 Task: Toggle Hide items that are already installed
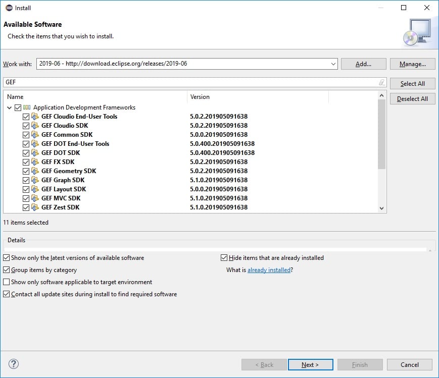click(224, 258)
